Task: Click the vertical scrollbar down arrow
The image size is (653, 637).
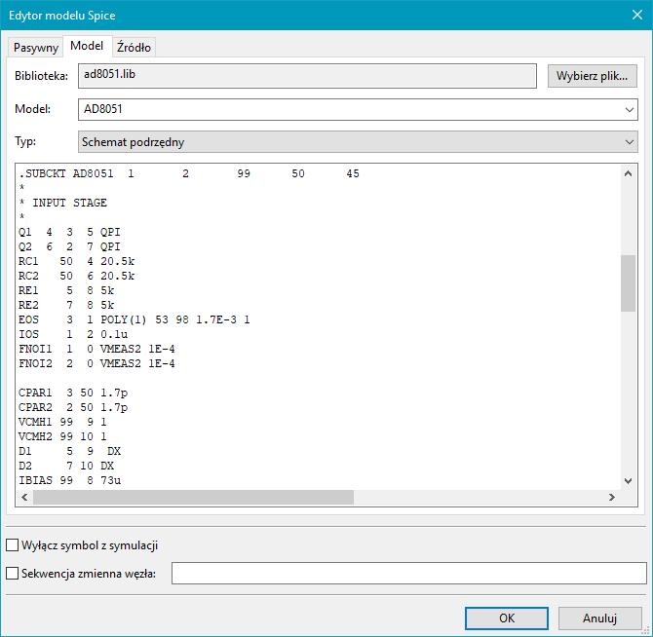Action: coord(629,479)
